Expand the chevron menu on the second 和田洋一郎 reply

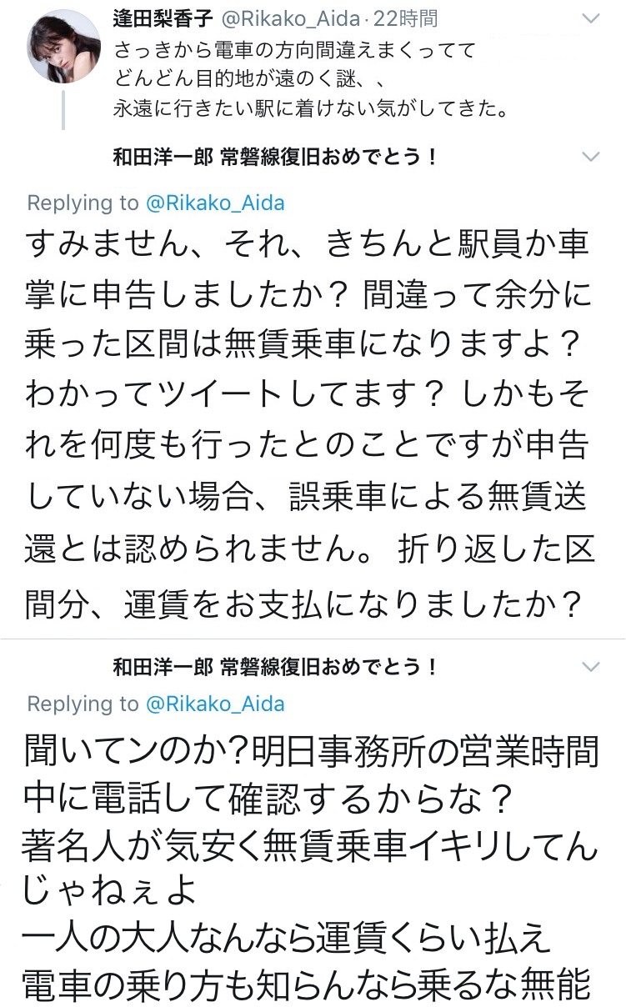coord(590,668)
